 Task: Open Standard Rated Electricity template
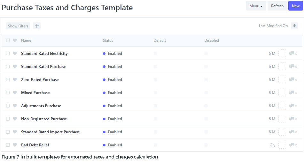[44, 54]
